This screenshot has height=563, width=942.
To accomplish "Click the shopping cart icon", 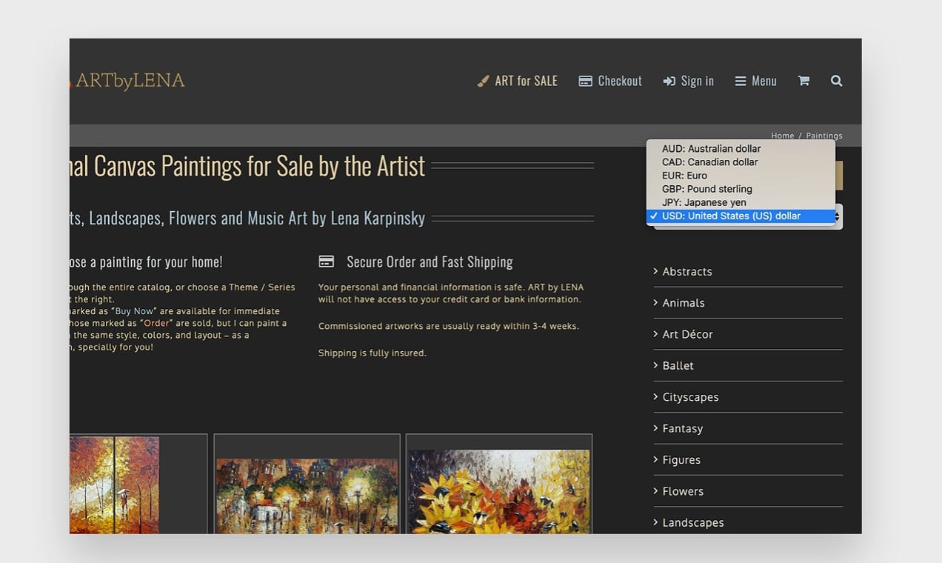I will coord(804,81).
